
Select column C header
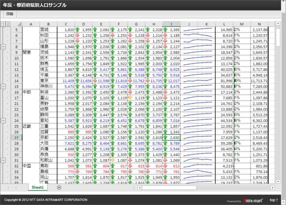coord(66,24)
